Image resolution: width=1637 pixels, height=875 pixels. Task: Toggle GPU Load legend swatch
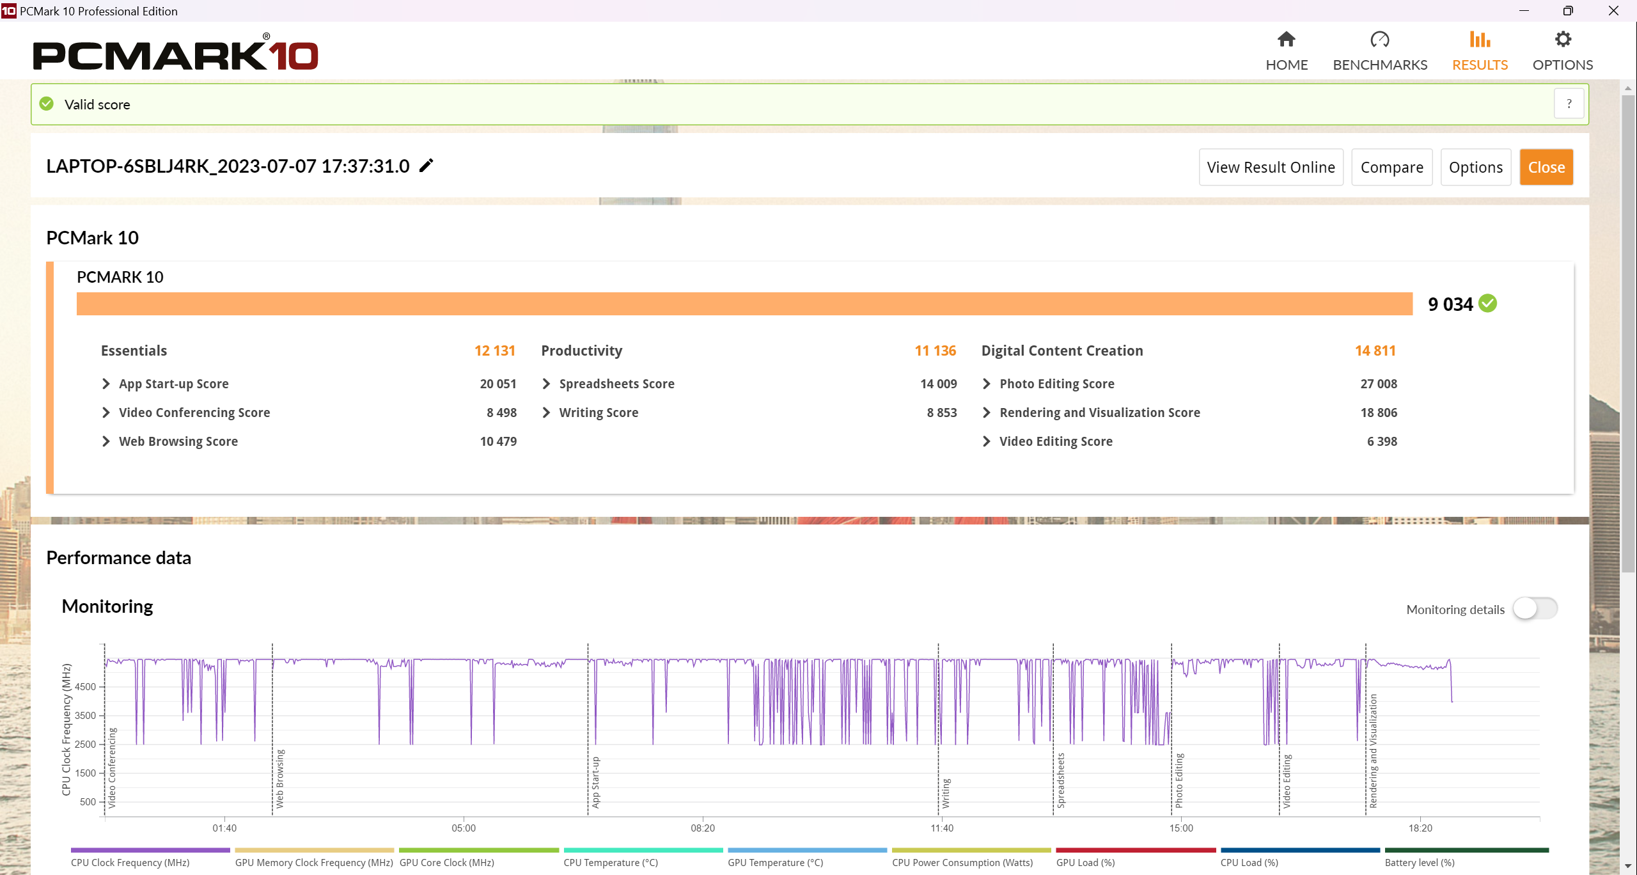point(1136,850)
